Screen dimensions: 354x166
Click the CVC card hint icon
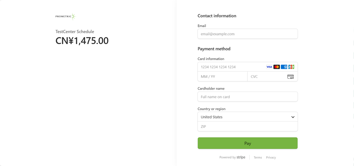[291, 77]
